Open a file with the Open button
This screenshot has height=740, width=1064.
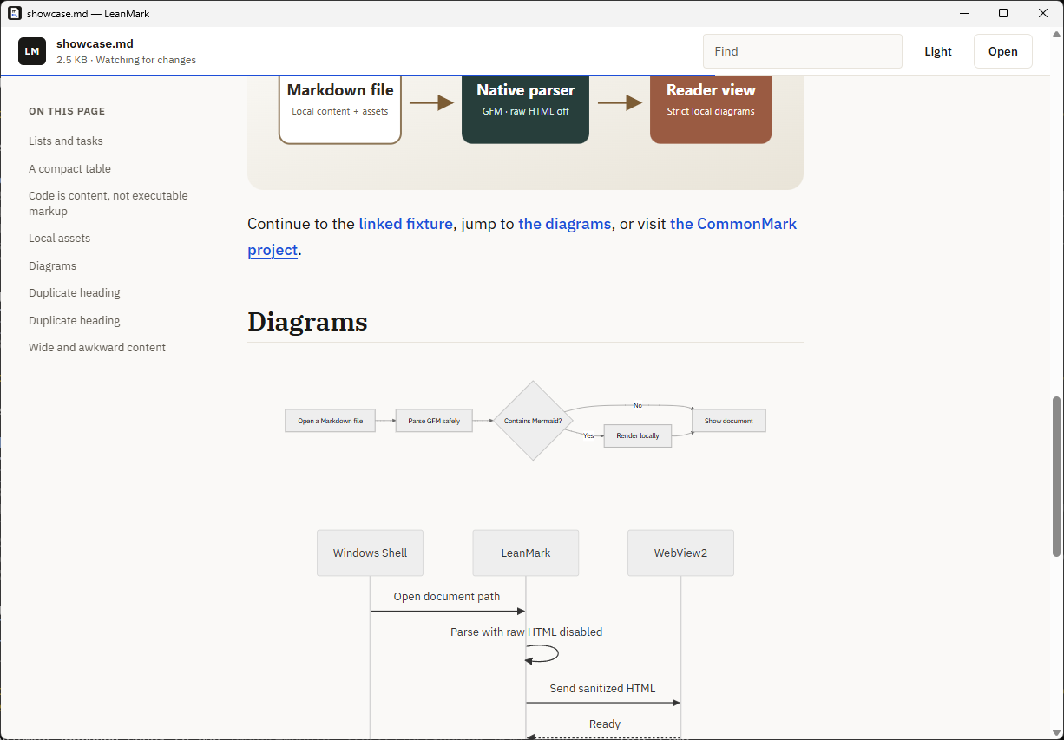1003,51
